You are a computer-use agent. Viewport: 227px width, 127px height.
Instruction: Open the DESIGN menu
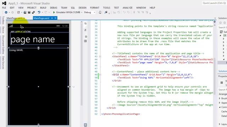coord(82,8)
